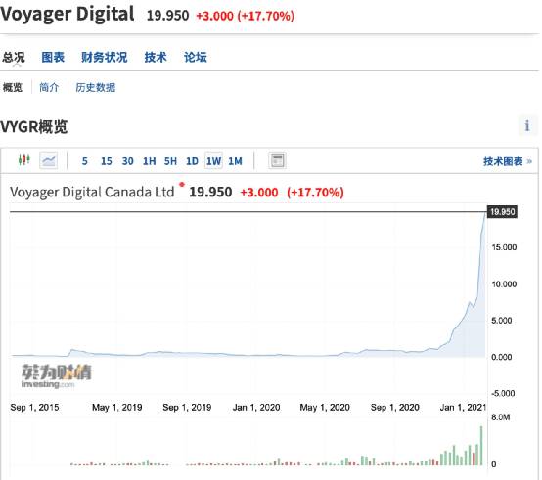Select the 1W chart interval

pyautogui.click(x=213, y=161)
